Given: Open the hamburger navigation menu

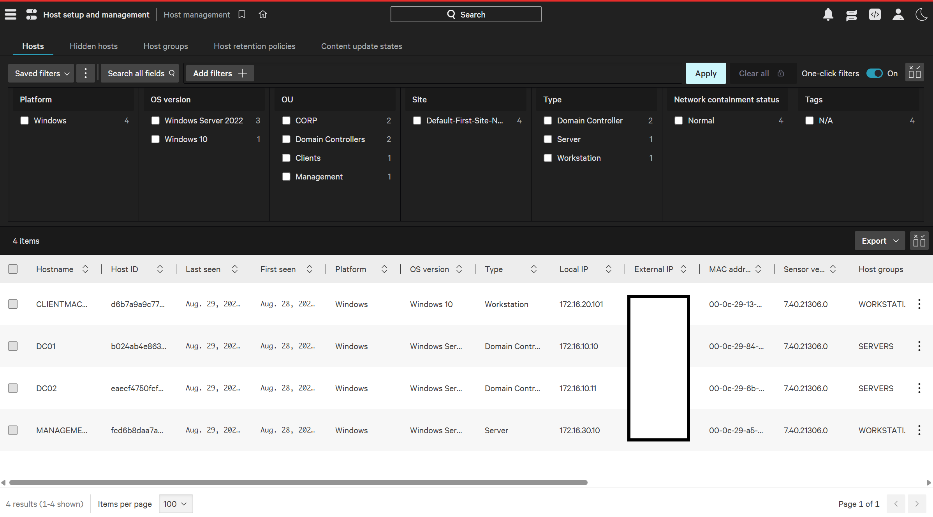Looking at the screenshot, I should pyautogui.click(x=11, y=14).
